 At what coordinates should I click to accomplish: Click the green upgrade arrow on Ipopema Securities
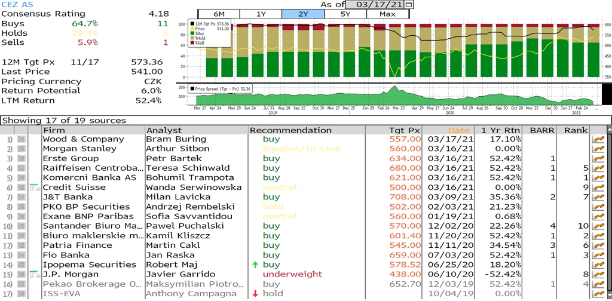[255, 265]
